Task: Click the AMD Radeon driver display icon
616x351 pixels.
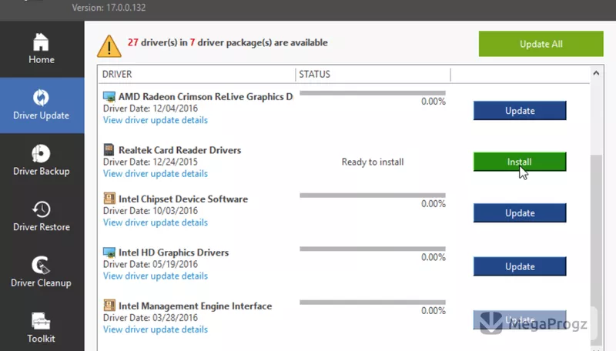Action: coord(109,96)
